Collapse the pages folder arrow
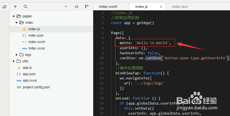Image resolution: width=230 pixels, height=116 pixels. [14, 16]
